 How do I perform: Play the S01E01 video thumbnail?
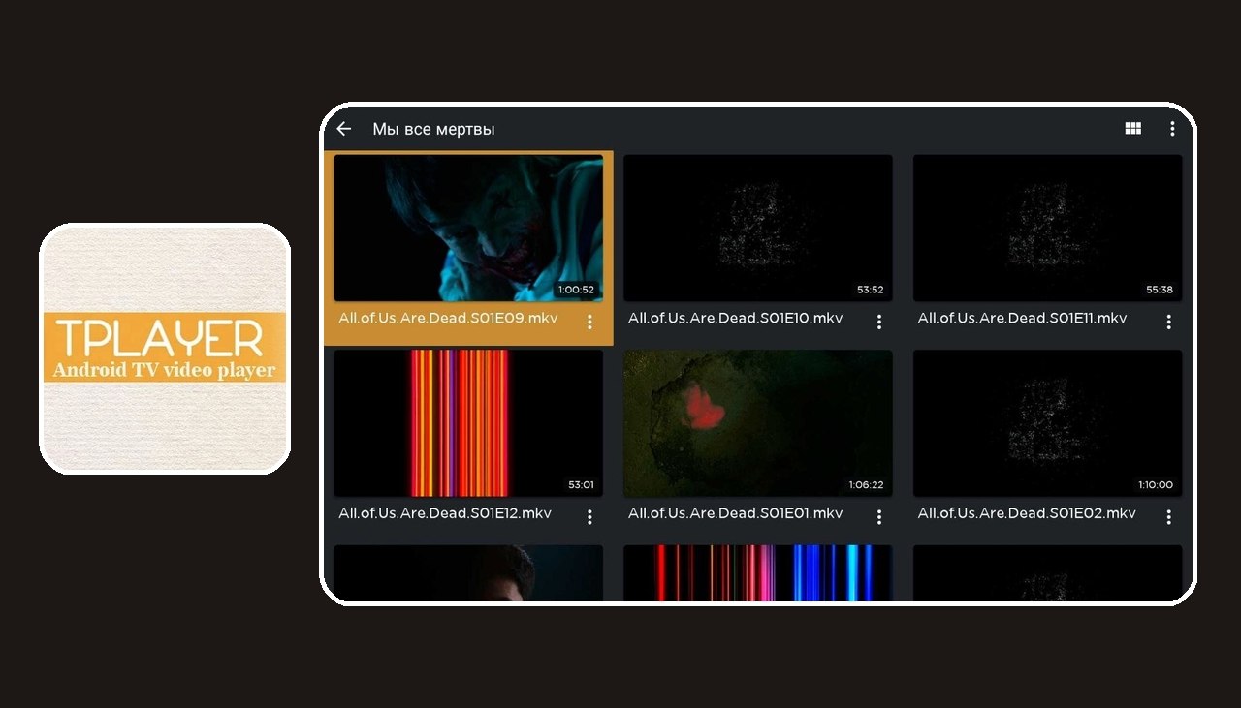(x=758, y=423)
